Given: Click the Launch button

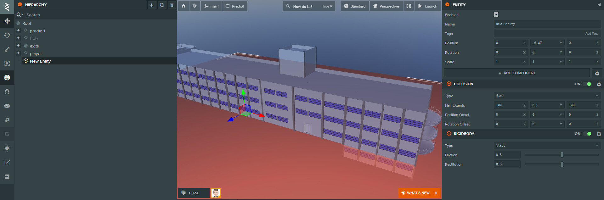Looking at the screenshot, I should (427, 6).
